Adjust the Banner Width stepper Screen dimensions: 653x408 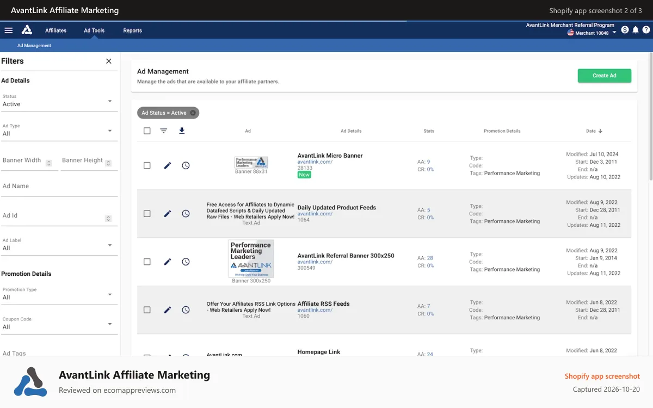(49, 163)
